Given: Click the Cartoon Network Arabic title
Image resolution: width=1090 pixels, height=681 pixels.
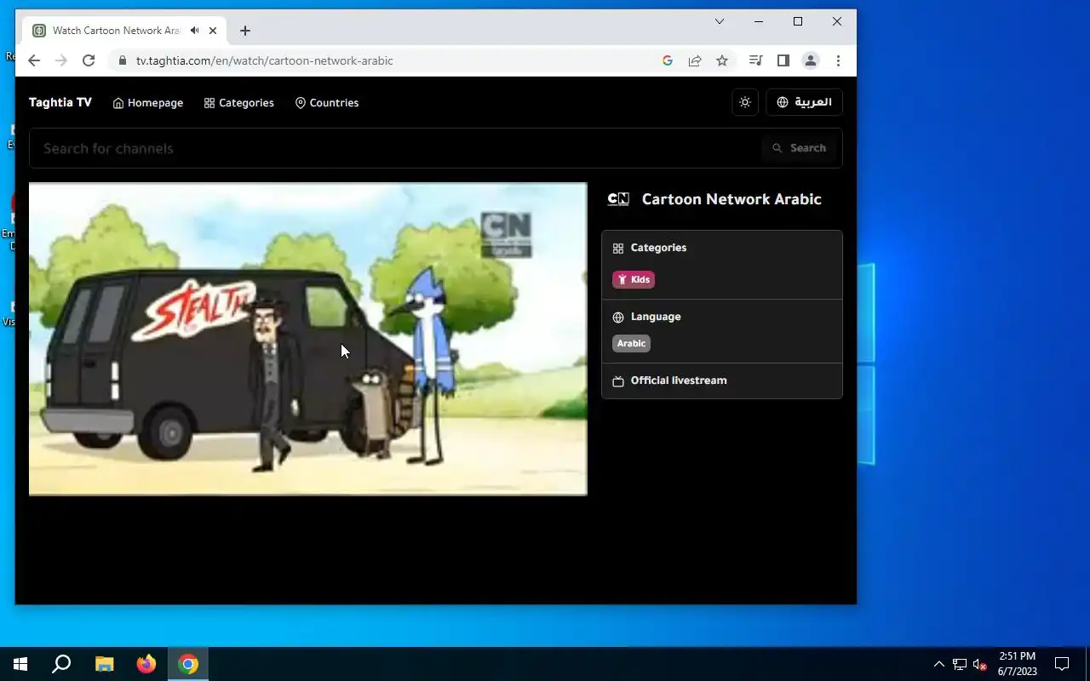Looking at the screenshot, I should 731,199.
